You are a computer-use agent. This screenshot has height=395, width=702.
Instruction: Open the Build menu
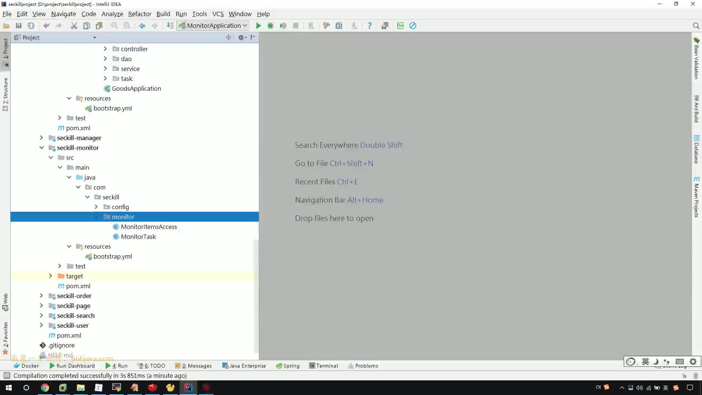click(x=163, y=14)
